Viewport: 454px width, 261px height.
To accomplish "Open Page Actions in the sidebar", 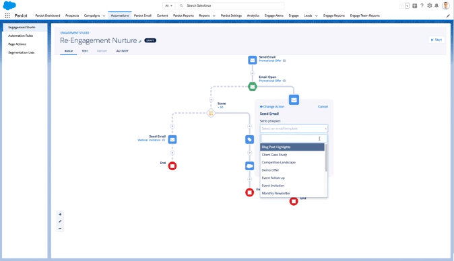I will click(x=17, y=44).
